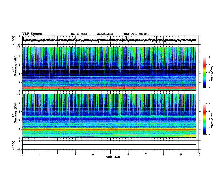Click the "10" tick on the time axis
This screenshot has width=224, height=173.
tap(199, 154)
